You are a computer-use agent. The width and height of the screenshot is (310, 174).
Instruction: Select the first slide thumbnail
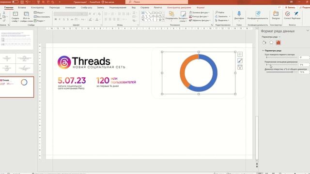tap(16, 40)
